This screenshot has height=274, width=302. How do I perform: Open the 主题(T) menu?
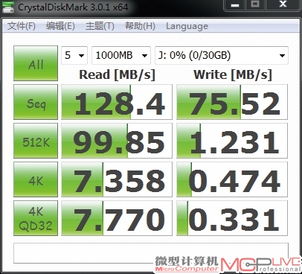click(100, 26)
